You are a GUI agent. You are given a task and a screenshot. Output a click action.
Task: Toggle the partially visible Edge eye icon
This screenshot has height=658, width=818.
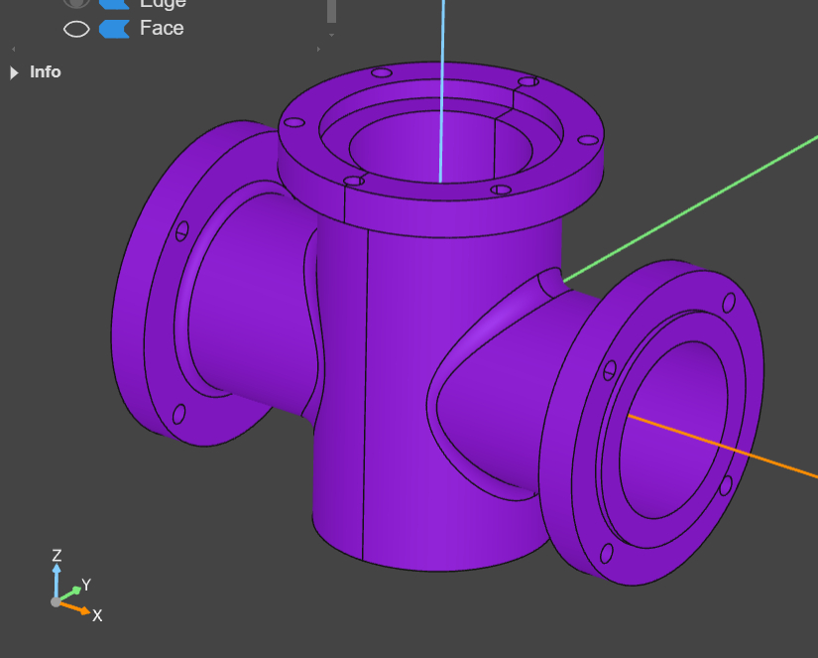click(76, 3)
